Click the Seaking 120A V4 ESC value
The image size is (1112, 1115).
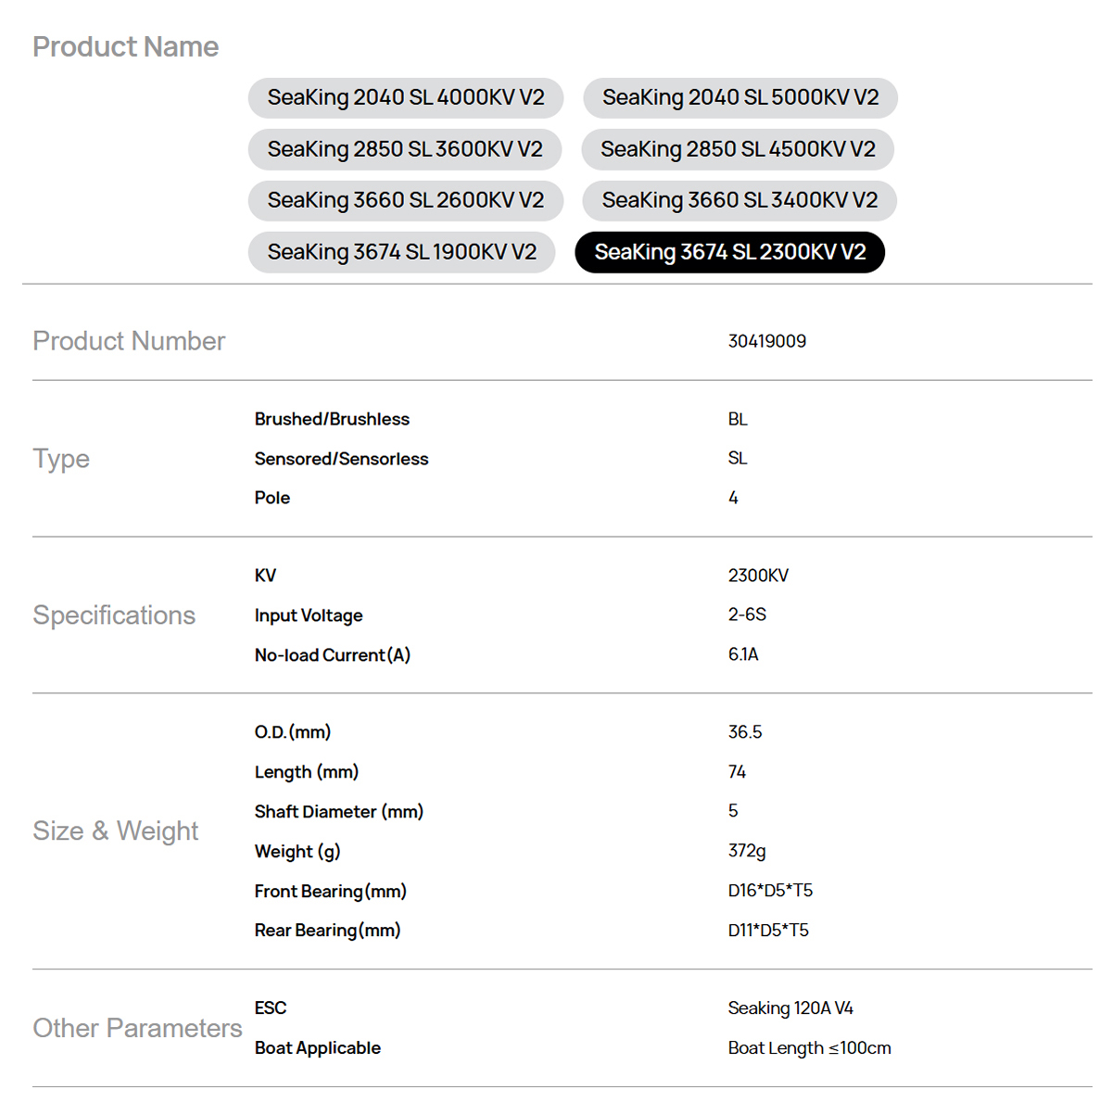coord(790,1008)
